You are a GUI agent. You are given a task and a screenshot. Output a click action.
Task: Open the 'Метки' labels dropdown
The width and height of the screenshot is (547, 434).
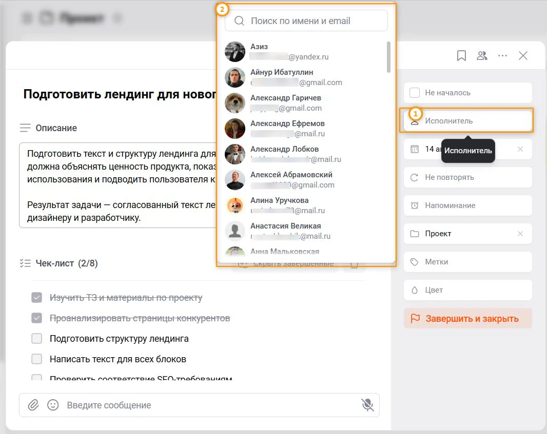[467, 262]
